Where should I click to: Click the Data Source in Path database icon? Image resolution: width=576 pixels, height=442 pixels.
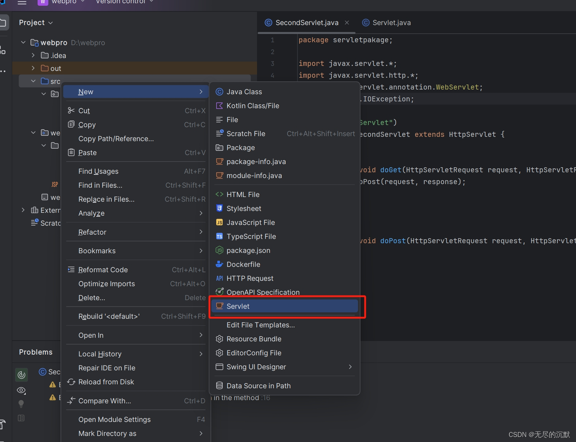[219, 385]
